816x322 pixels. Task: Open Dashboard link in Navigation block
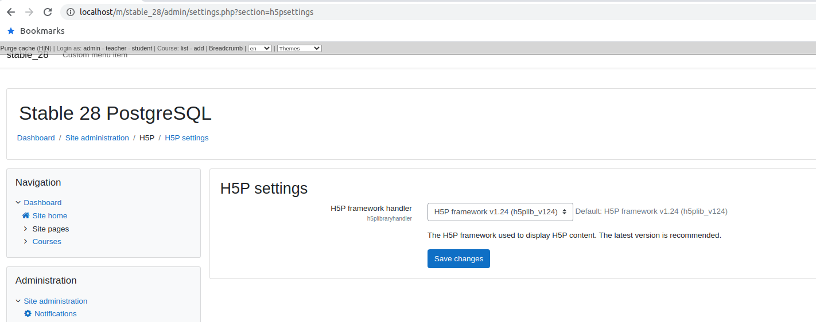pyautogui.click(x=42, y=202)
